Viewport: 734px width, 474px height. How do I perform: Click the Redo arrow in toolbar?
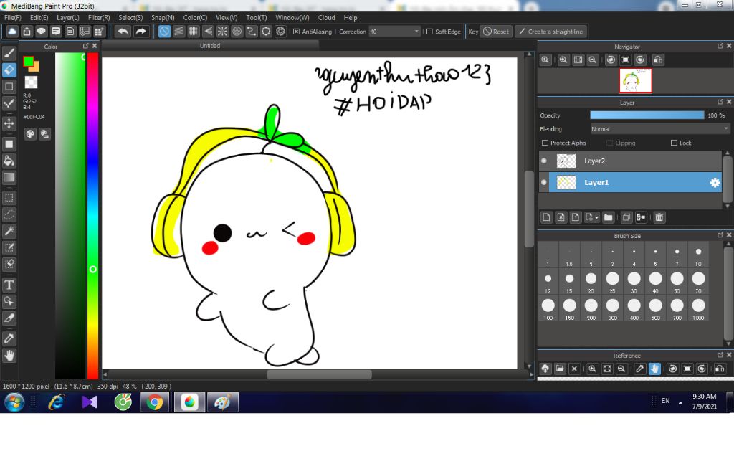[x=140, y=32]
